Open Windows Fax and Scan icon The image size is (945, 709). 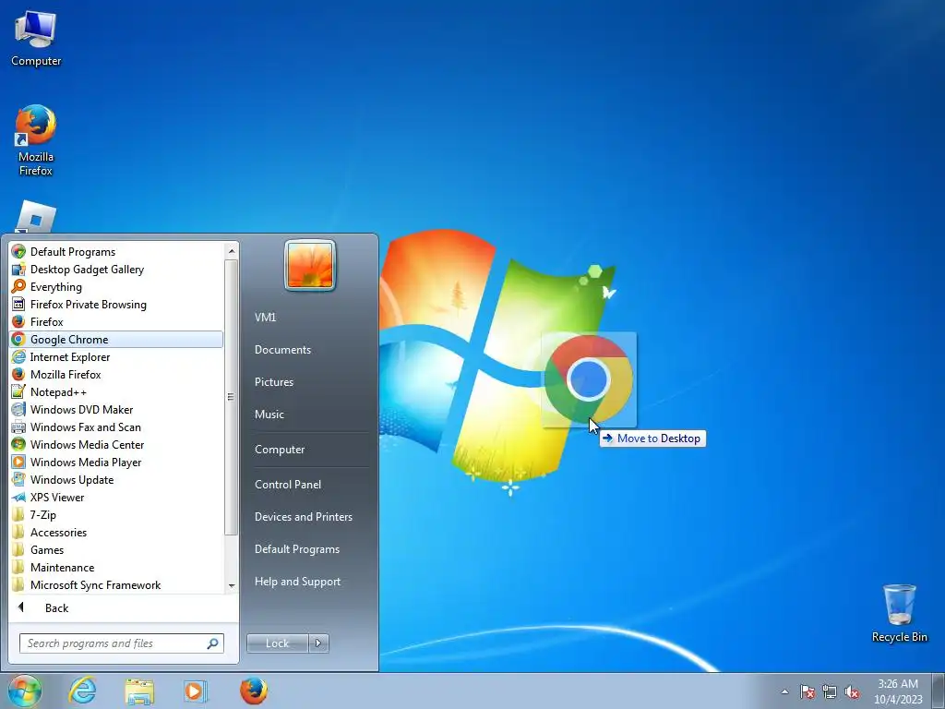coord(18,427)
